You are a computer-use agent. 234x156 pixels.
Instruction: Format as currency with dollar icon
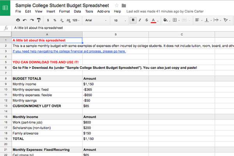click(x=48, y=20)
